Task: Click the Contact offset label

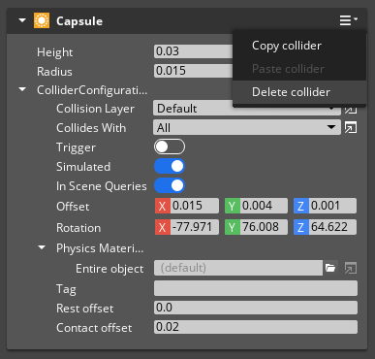Action: tap(94, 328)
